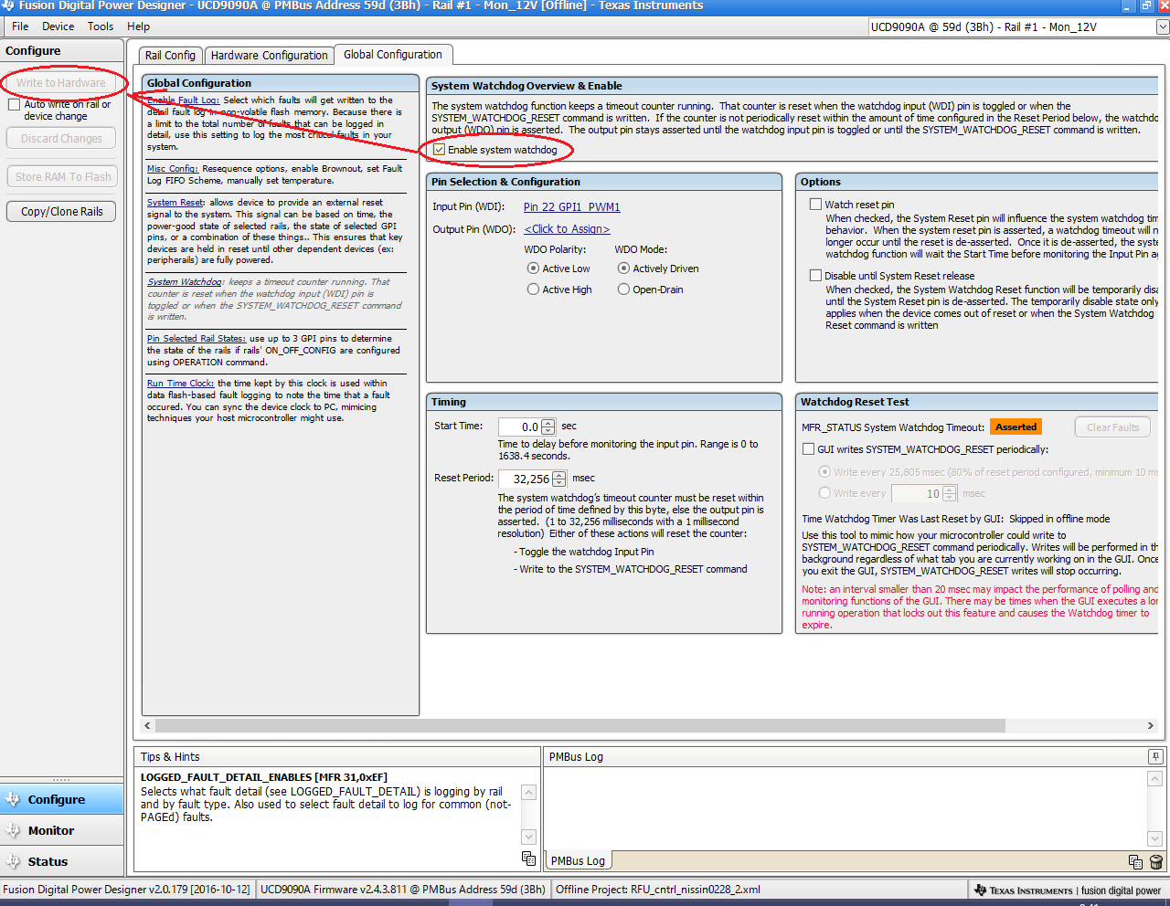The height and width of the screenshot is (906, 1170).
Task: Open the Monitor section in the bottom navigation
Action: tap(61, 830)
